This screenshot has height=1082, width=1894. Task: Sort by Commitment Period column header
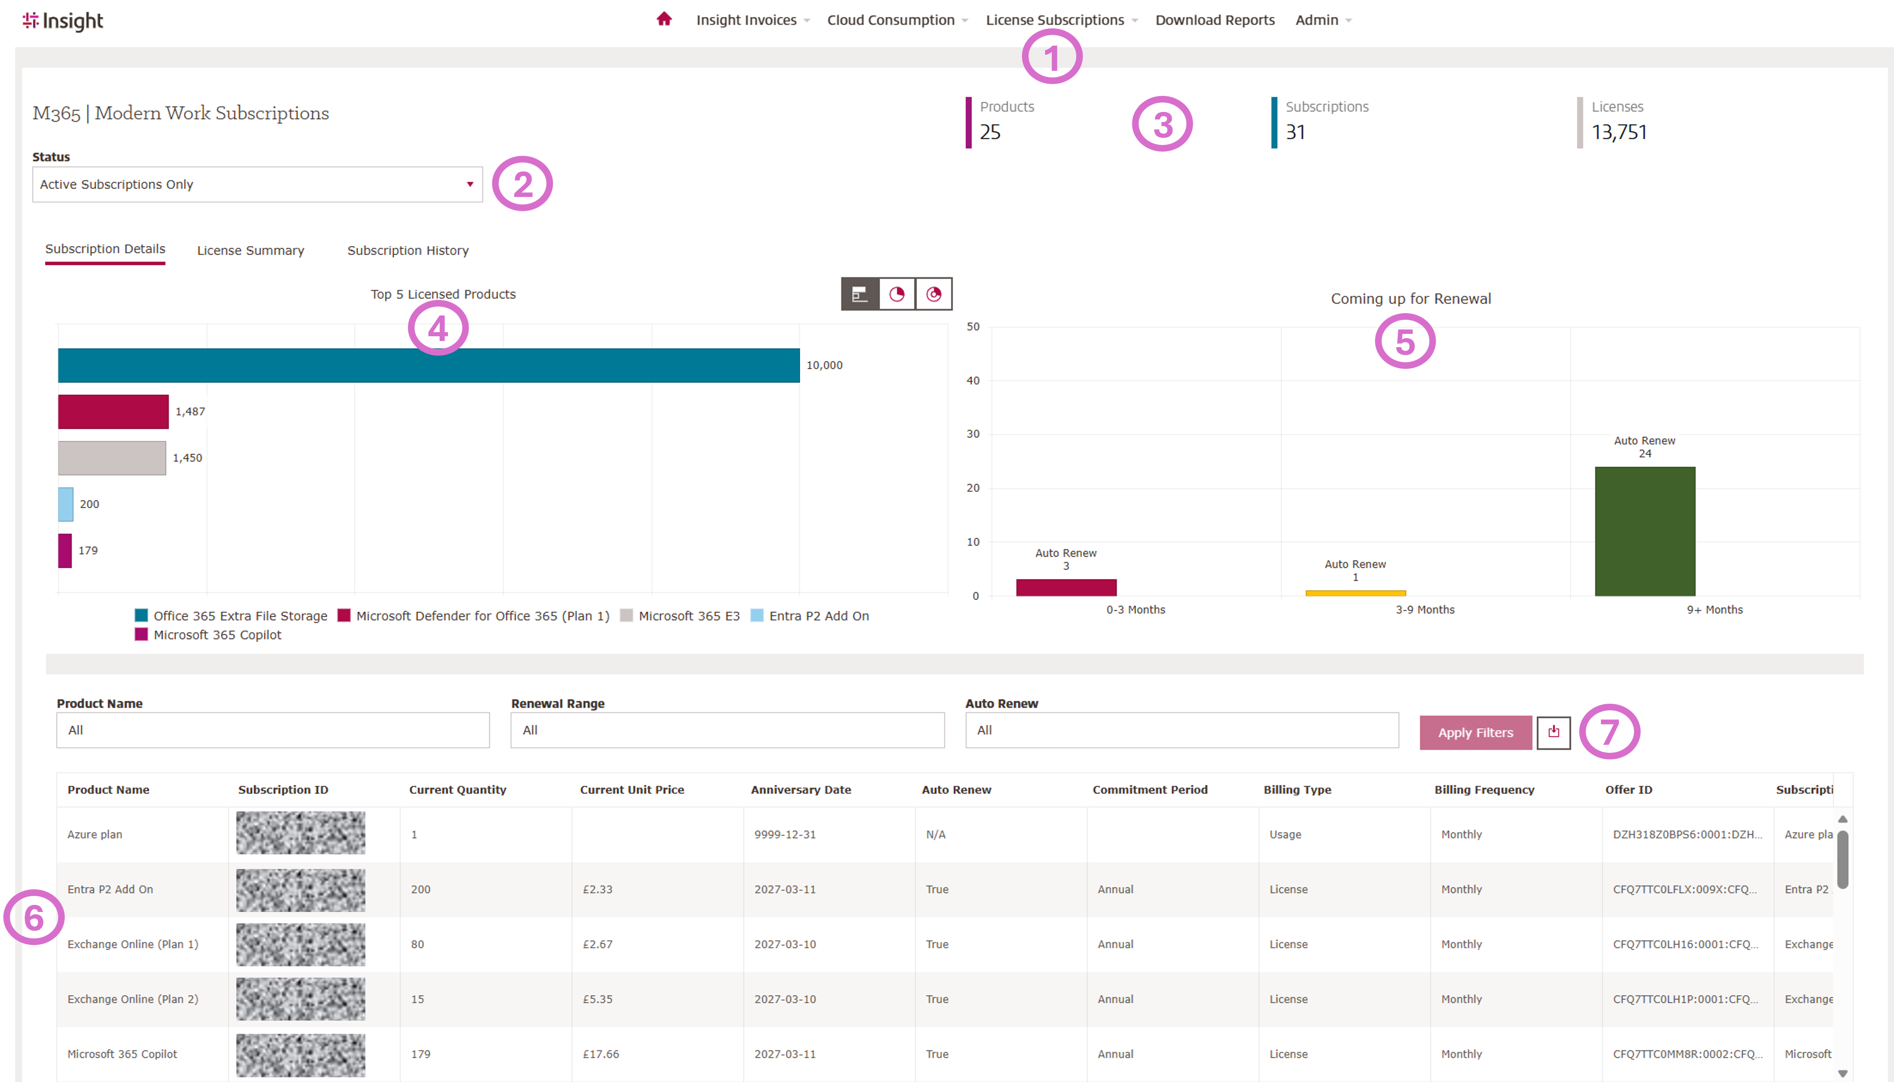1150,789
